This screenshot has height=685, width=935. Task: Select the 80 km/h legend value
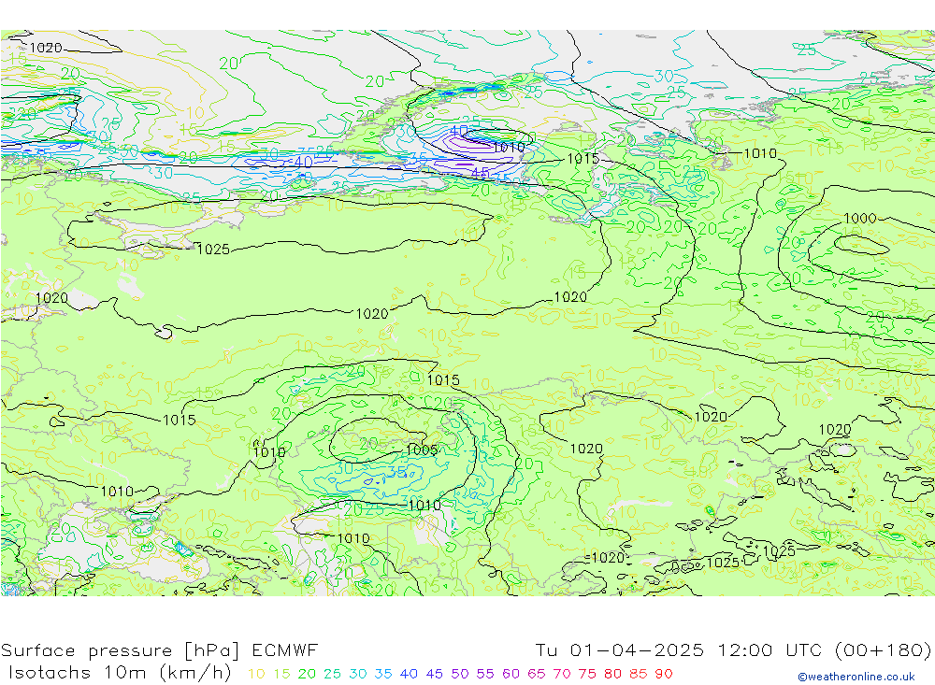pos(612,674)
